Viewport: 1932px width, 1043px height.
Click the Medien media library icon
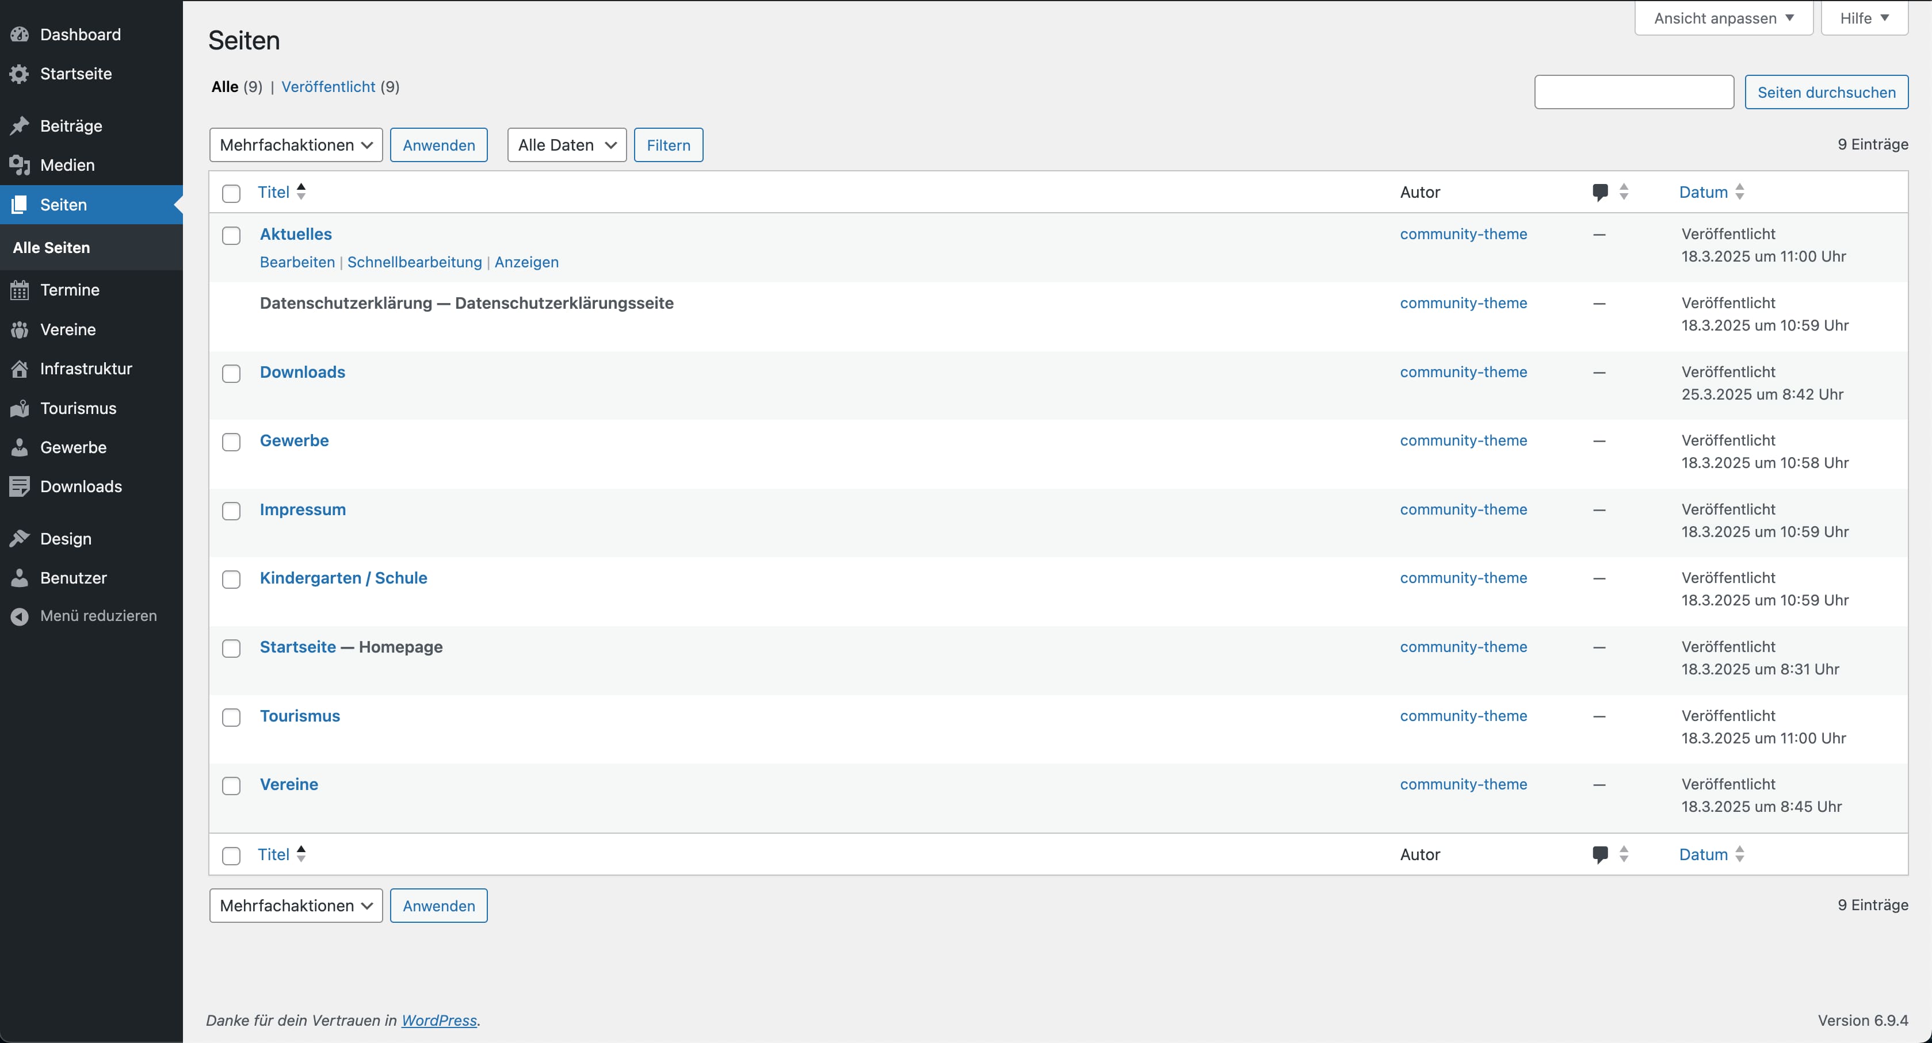(20, 165)
